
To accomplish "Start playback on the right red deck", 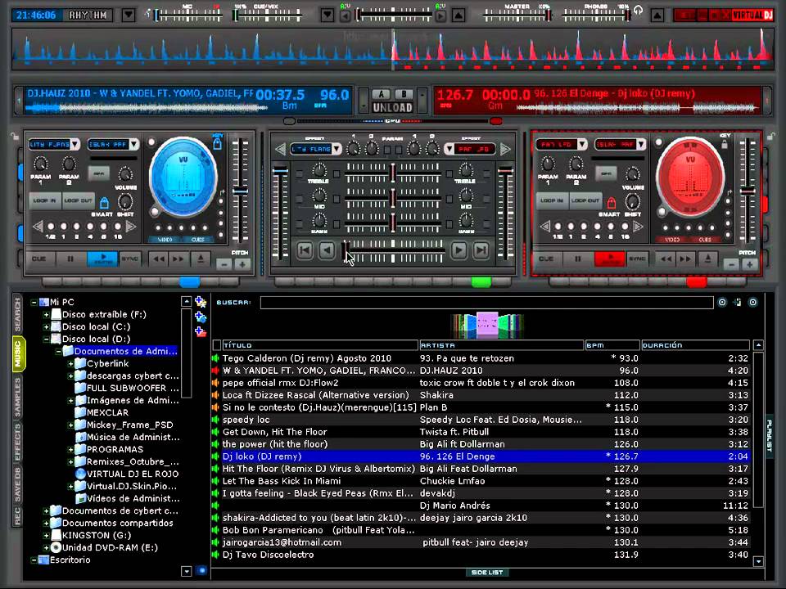I will (x=609, y=259).
